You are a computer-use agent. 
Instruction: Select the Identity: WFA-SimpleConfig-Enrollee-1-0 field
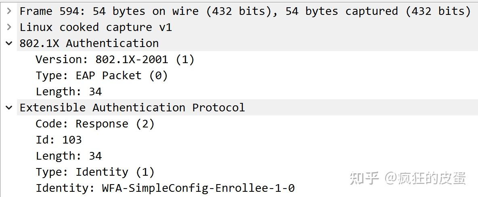point(165,188)
